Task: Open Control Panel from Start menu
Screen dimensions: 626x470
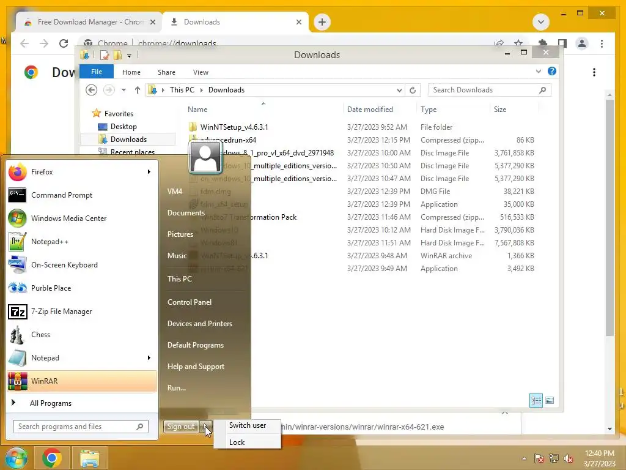Action: tap(190, 302)
